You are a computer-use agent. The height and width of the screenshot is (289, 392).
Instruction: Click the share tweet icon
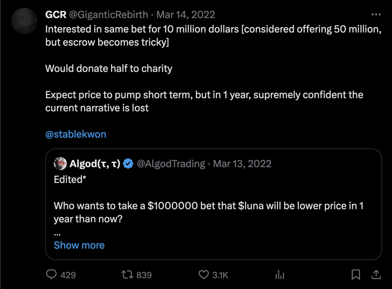coord(376,274)
